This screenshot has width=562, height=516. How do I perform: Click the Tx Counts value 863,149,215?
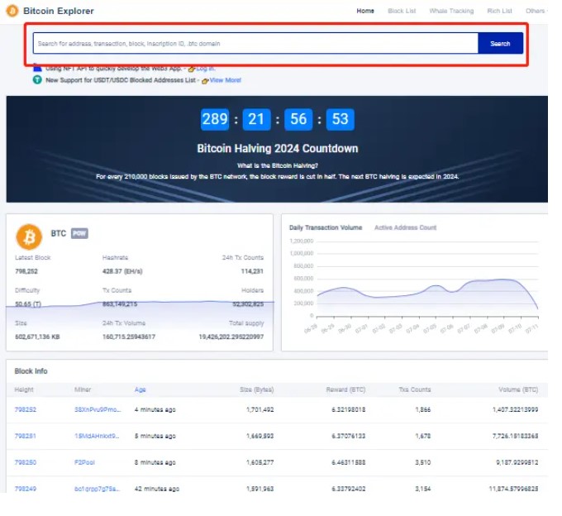pos(120,304)
